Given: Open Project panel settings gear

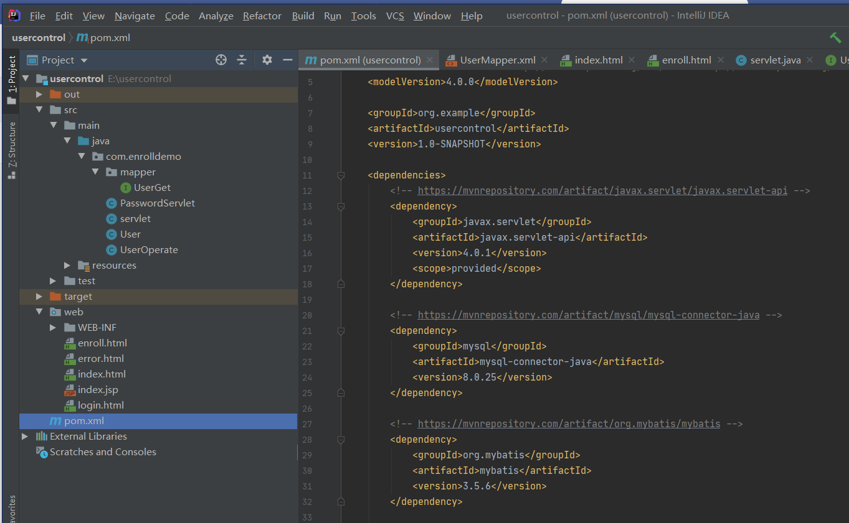Looking at the screenshot, I should (267, 60).
